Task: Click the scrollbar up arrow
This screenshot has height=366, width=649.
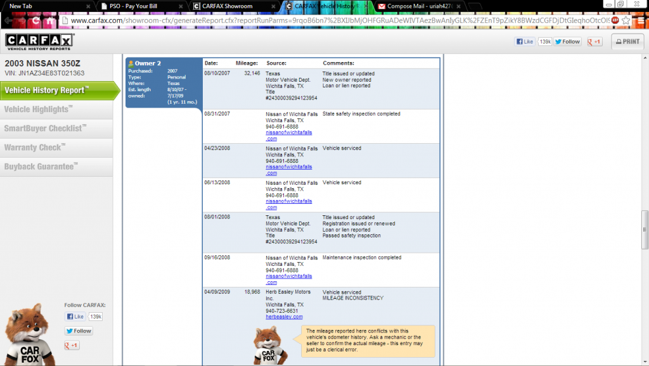Action: [x=645, y=58]
